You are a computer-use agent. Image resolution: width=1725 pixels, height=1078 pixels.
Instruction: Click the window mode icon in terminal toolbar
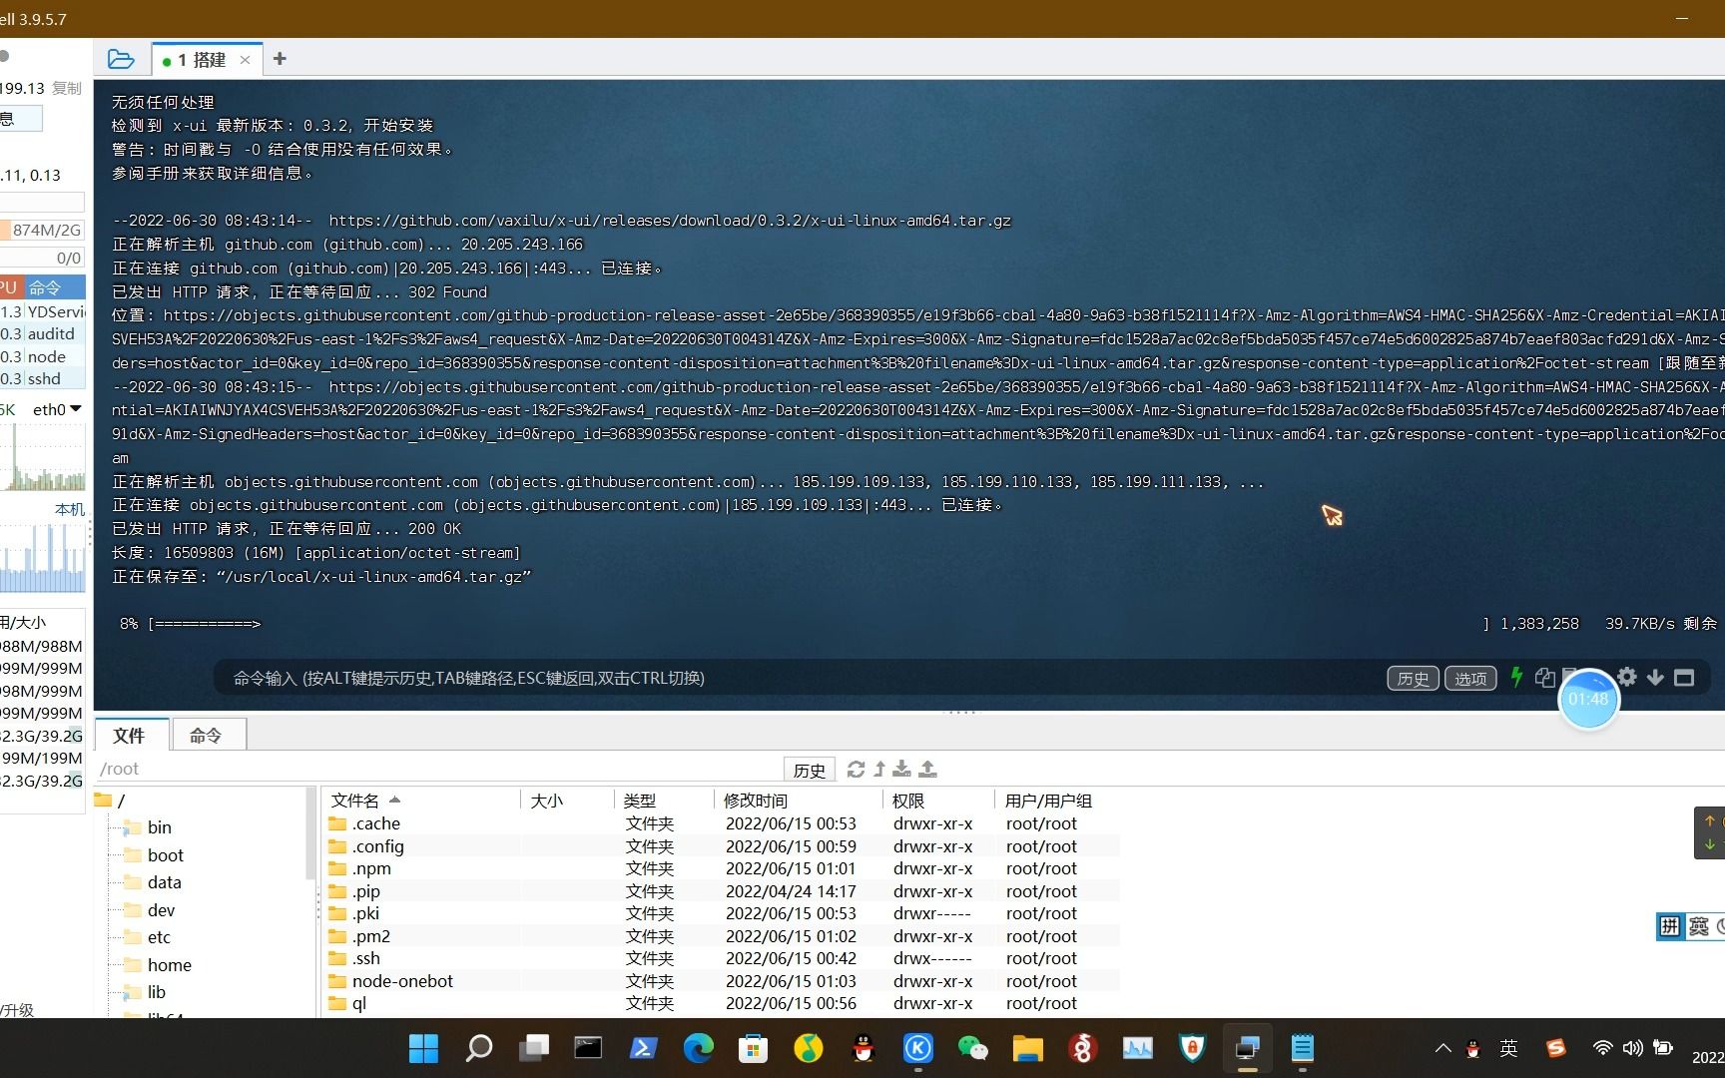[1685, 678]
